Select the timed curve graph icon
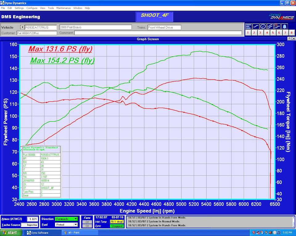The image size is (296, 236). [x=277, y=26]
